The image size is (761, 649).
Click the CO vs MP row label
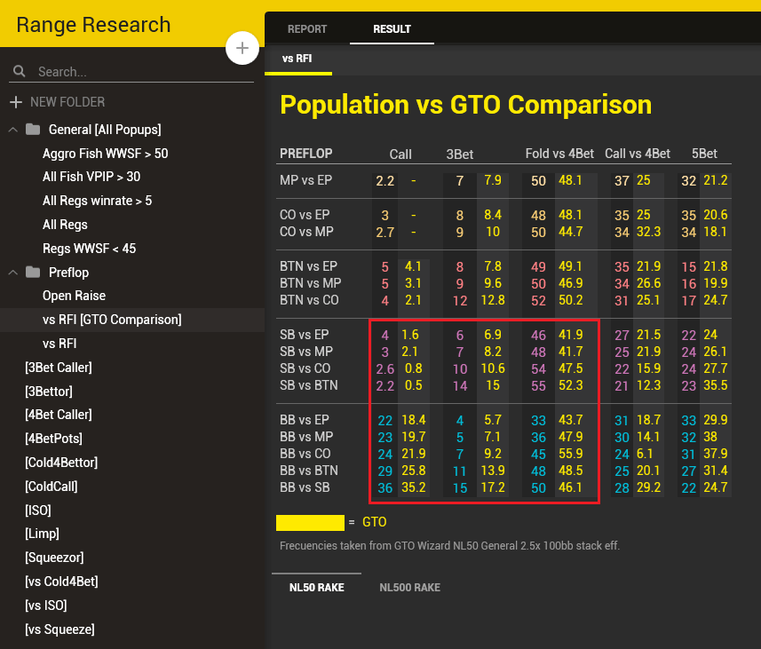pos(306,232)
